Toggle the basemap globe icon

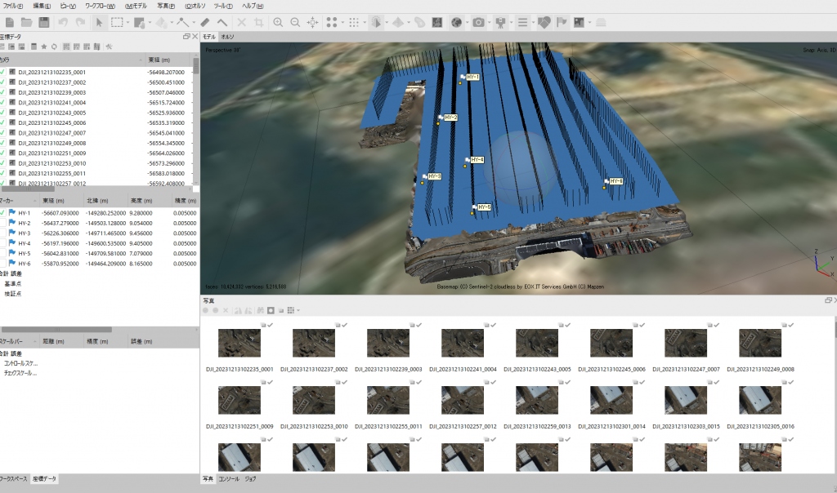[x=456, y=22]
